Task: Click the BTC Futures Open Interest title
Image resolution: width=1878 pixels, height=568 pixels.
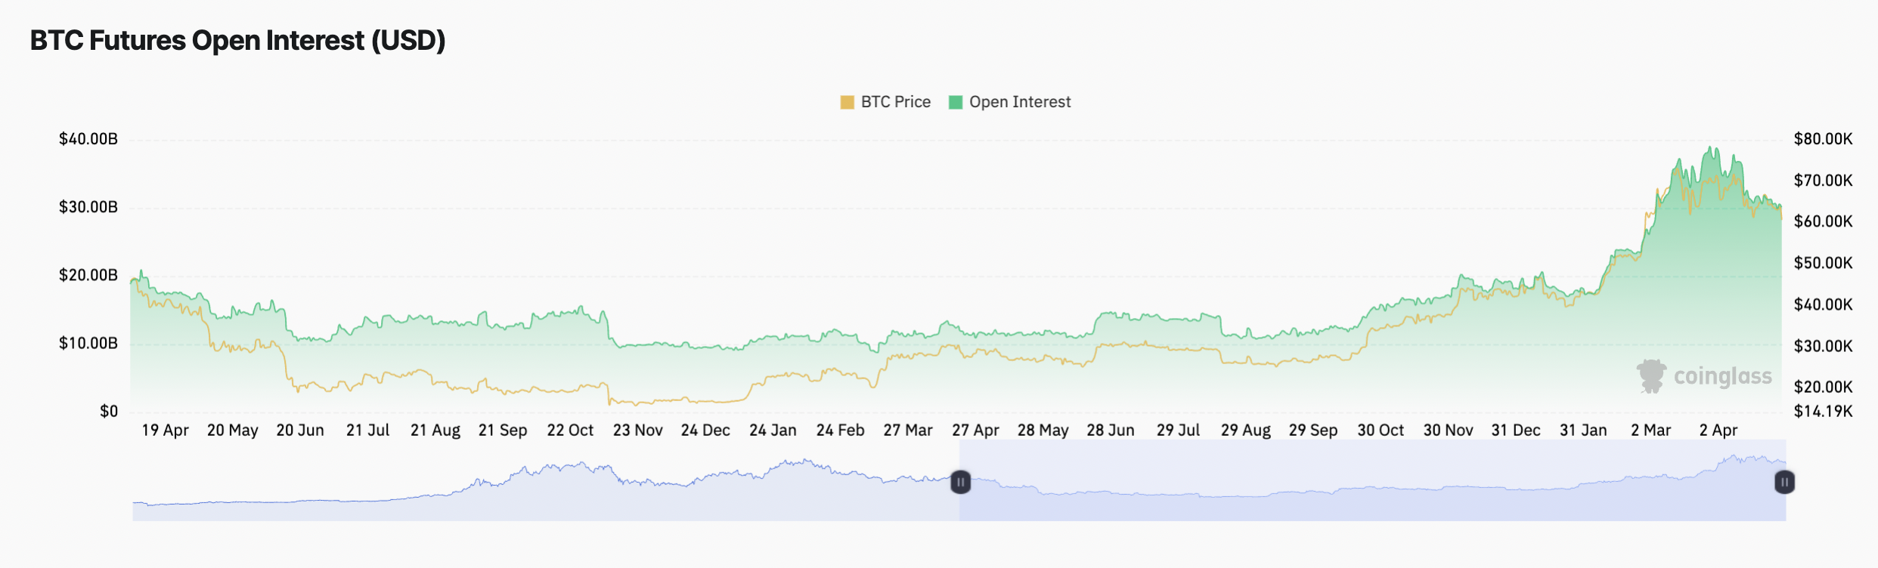Action: [x=237, y=40]
